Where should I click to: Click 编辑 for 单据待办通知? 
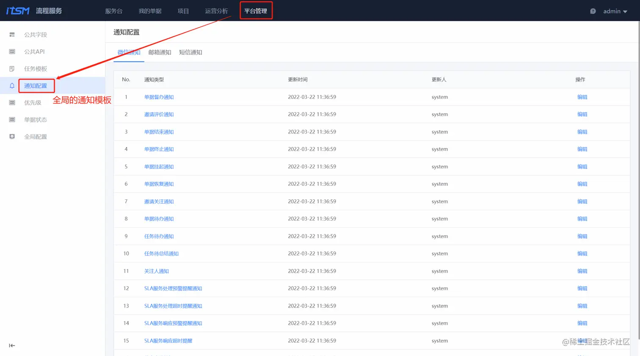point(582,219)
